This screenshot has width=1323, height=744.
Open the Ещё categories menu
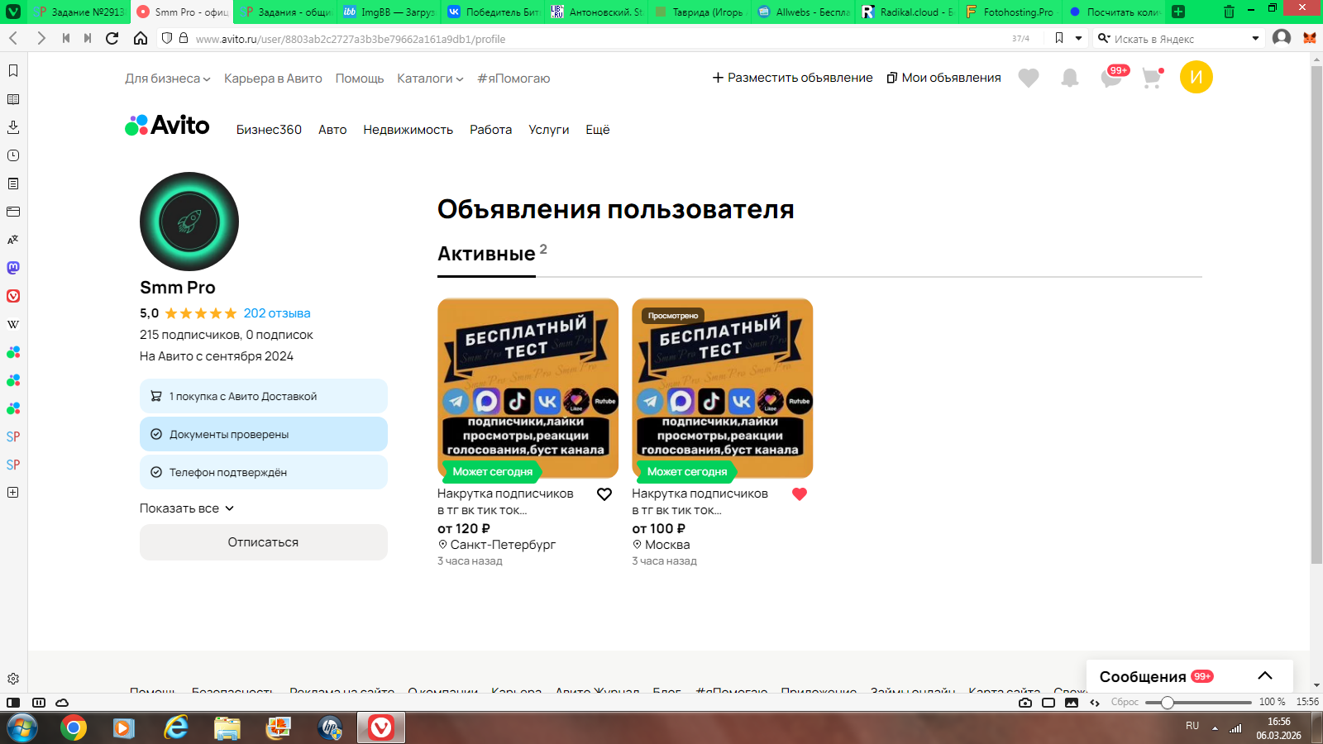598,130
